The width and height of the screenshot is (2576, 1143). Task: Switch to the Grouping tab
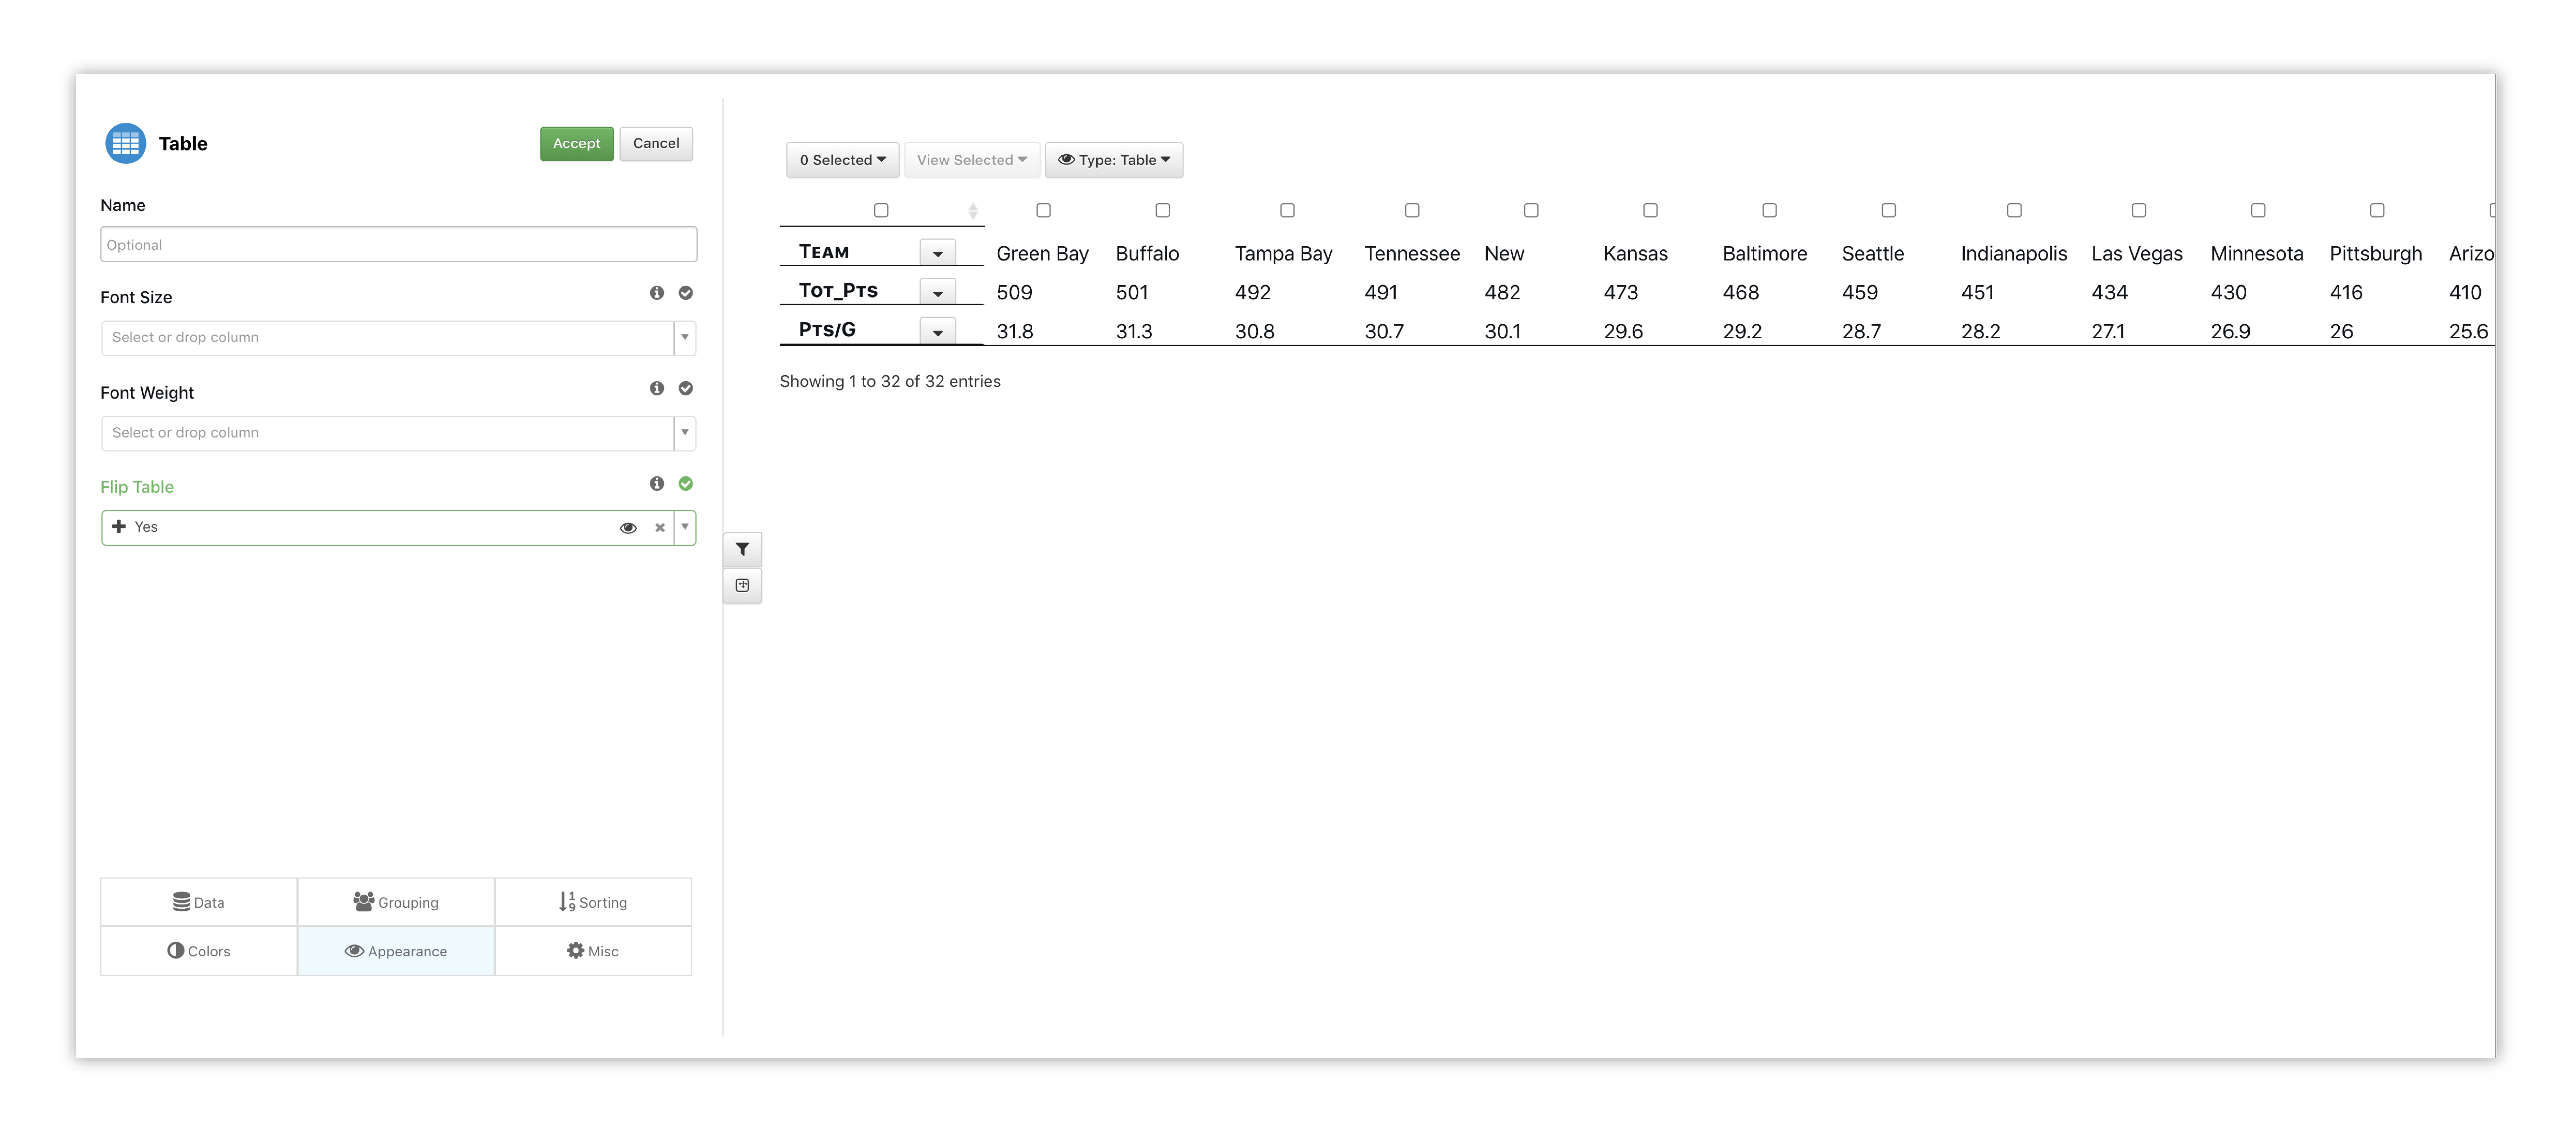(396, 902)
